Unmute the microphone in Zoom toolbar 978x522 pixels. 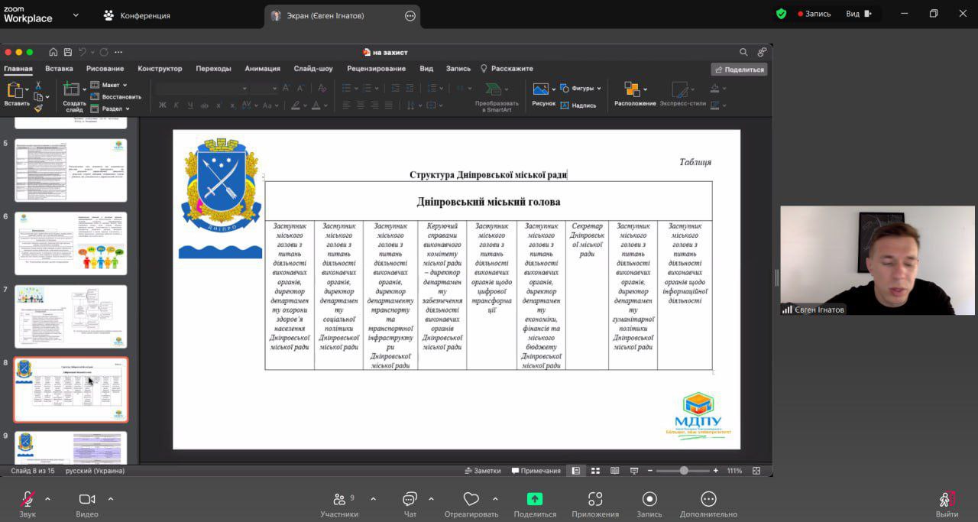28,500
